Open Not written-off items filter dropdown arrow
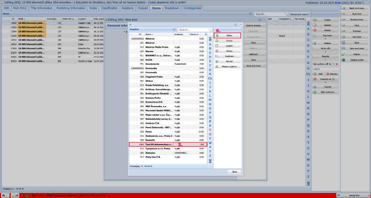This screenshot has width=371, height=198. coord(334,64)
